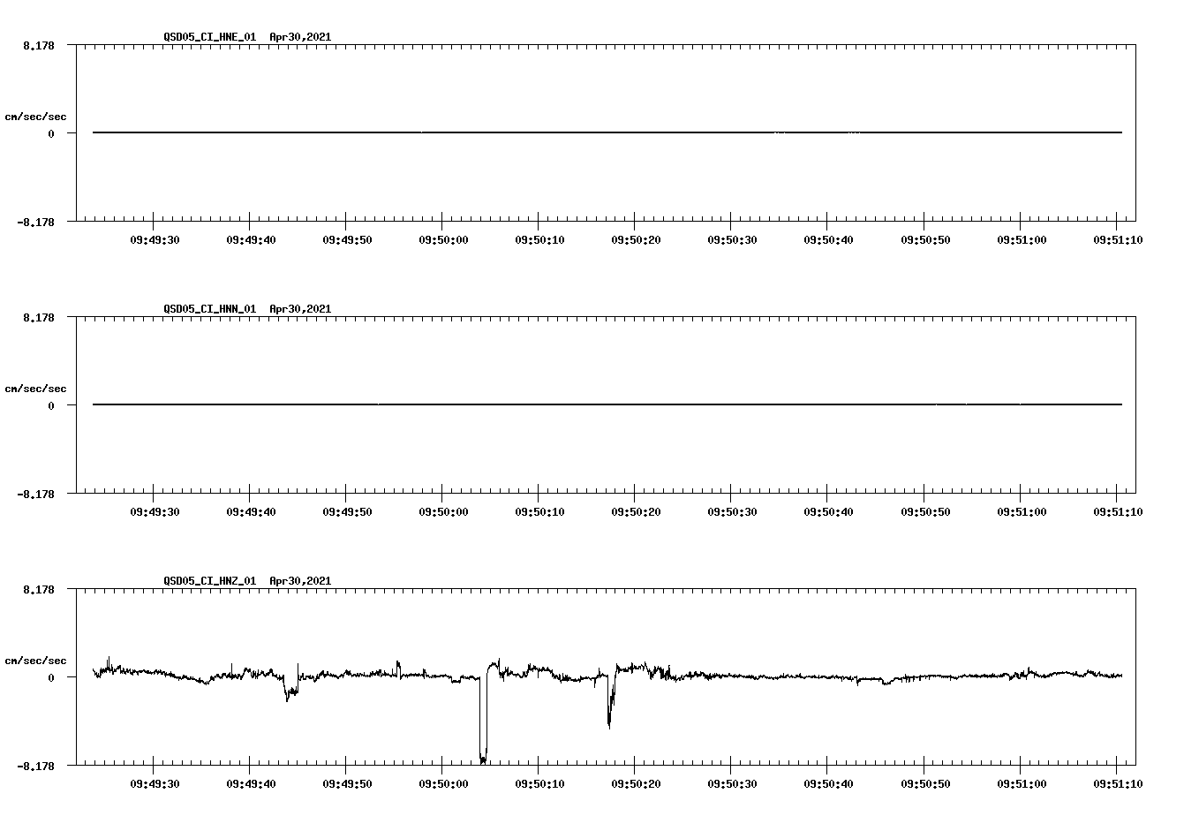Click the 09:49:30 tick label on the HNN plot
1199x816 pixels.
[x=153, y=509]
